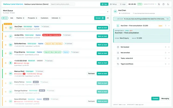Screen dimensions: 173x108
Task: Focus the search name, phone, email field
Action: click(62, 4)
